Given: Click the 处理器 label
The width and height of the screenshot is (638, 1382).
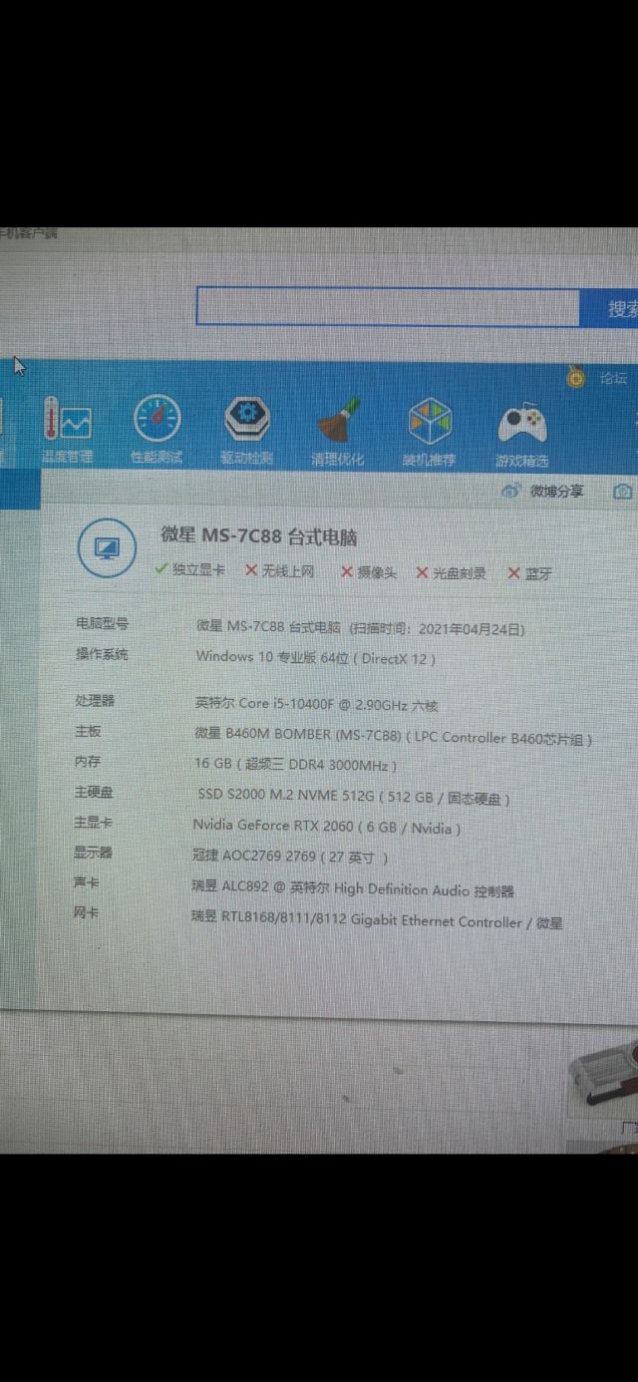Looking at the screenshot, I should [95, 700].
